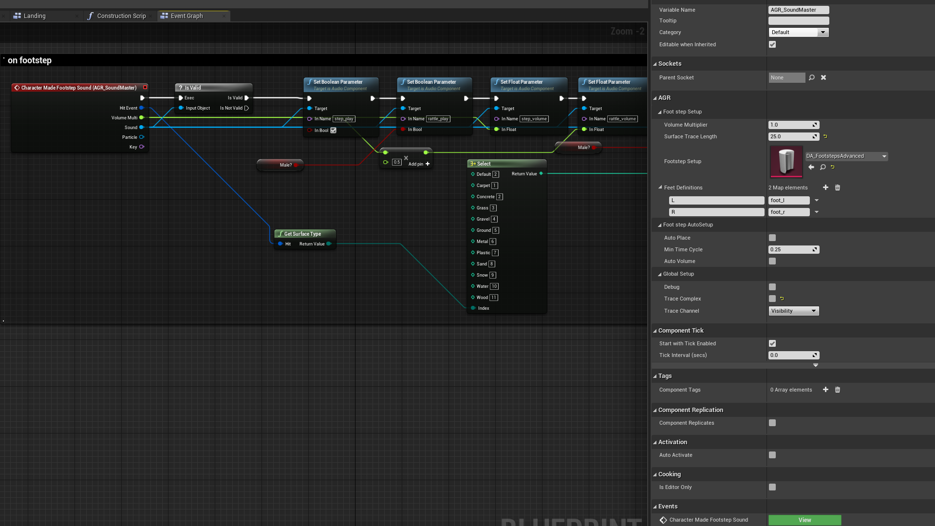Delete all Feet Definitions map elements
Screen dimensions: 935x526
coord(838,188)
